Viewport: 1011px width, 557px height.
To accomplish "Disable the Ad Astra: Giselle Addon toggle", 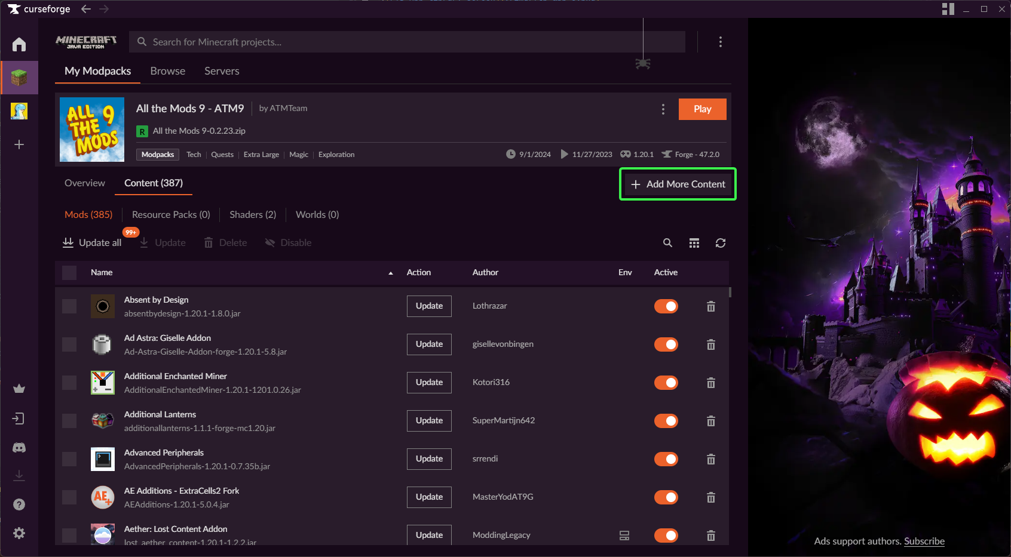I will (666, 344).
